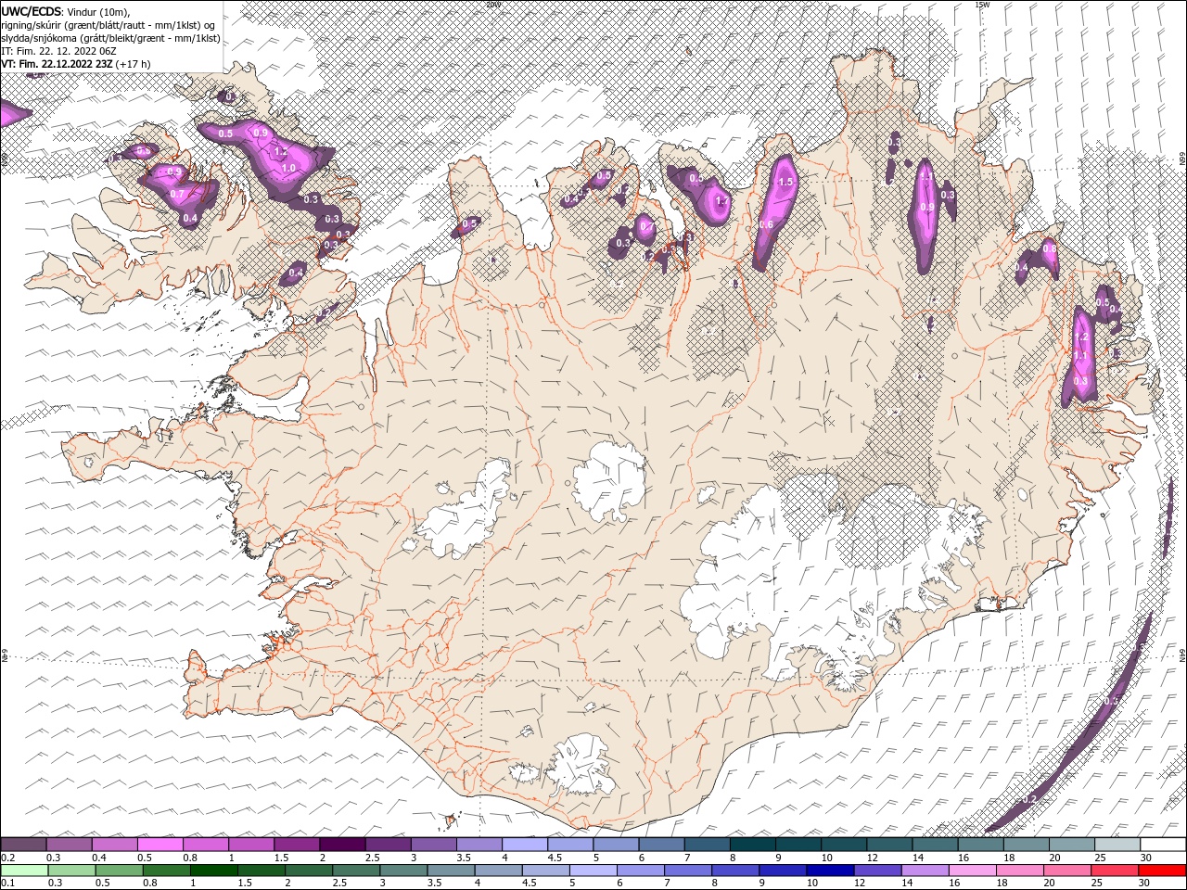
Task: Click the upper legend swatch starting at 6
Action: tap(661, 845)
